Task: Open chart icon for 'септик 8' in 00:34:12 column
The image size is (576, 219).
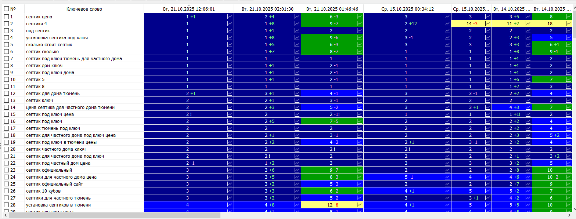Action: pyautogui.click(x=447, y=86)
